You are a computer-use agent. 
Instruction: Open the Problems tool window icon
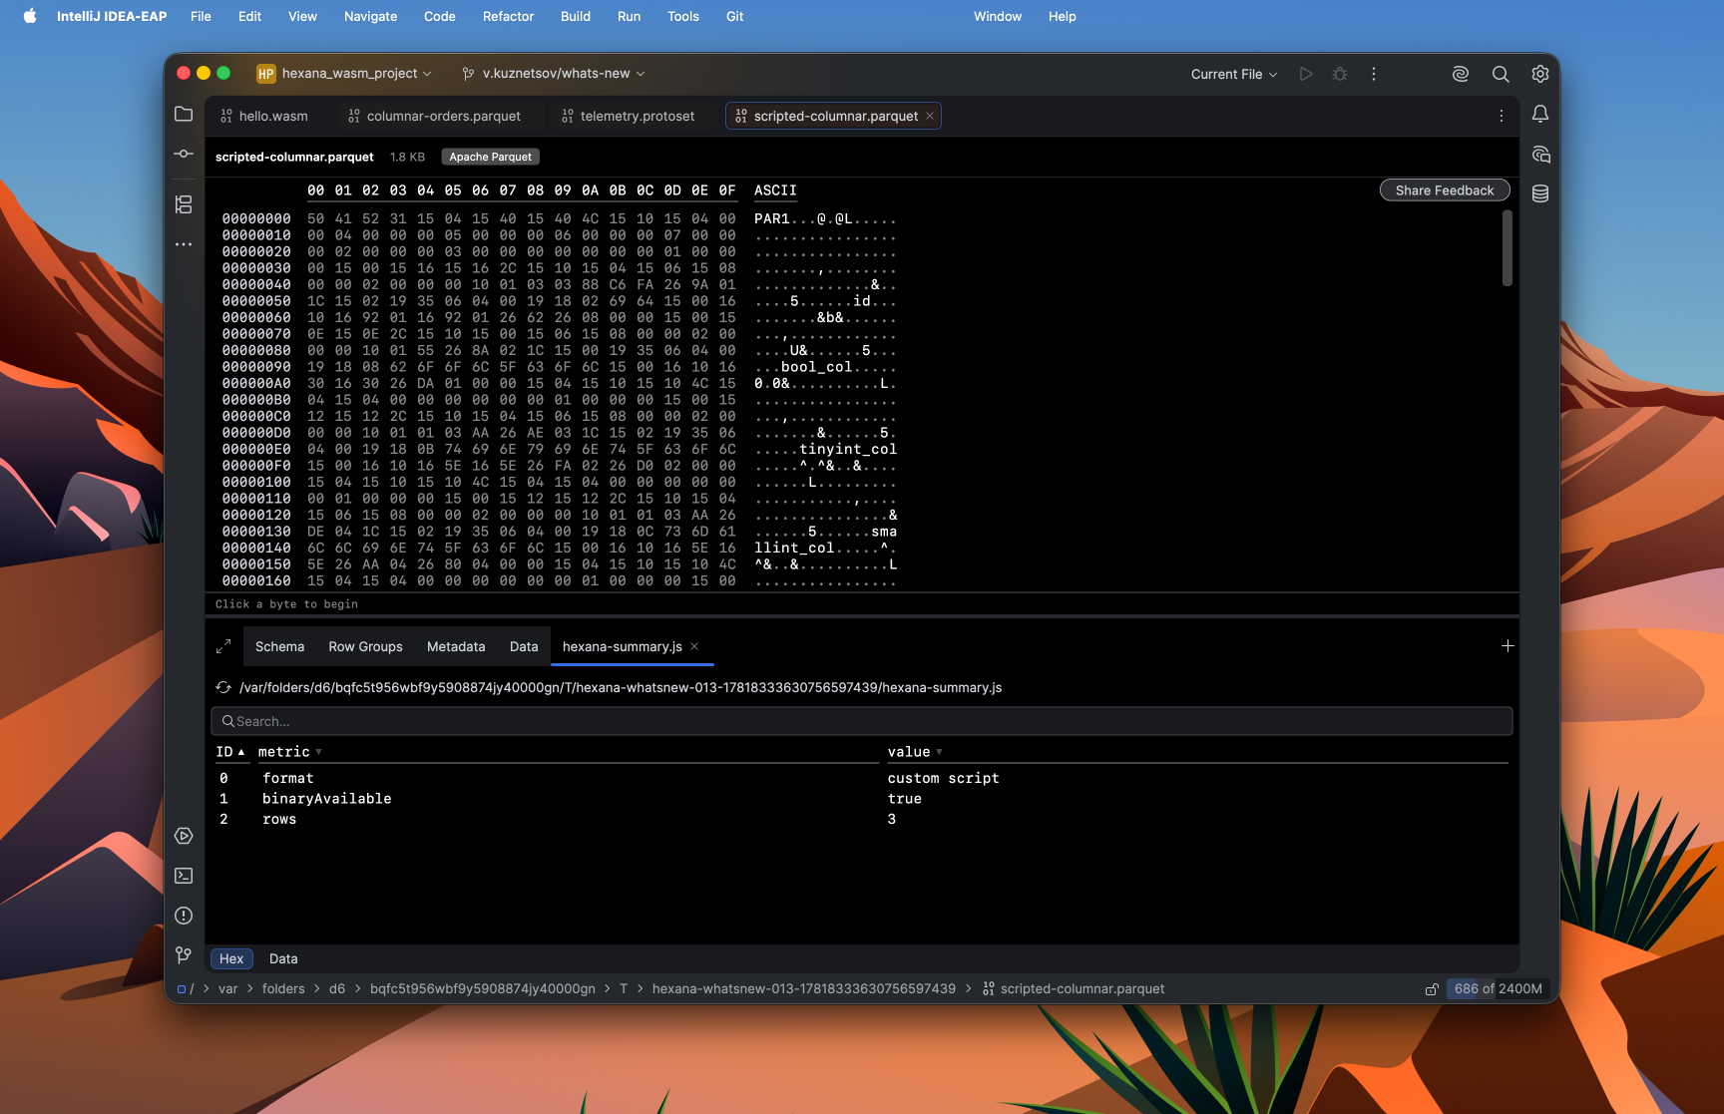pos(184,916)
